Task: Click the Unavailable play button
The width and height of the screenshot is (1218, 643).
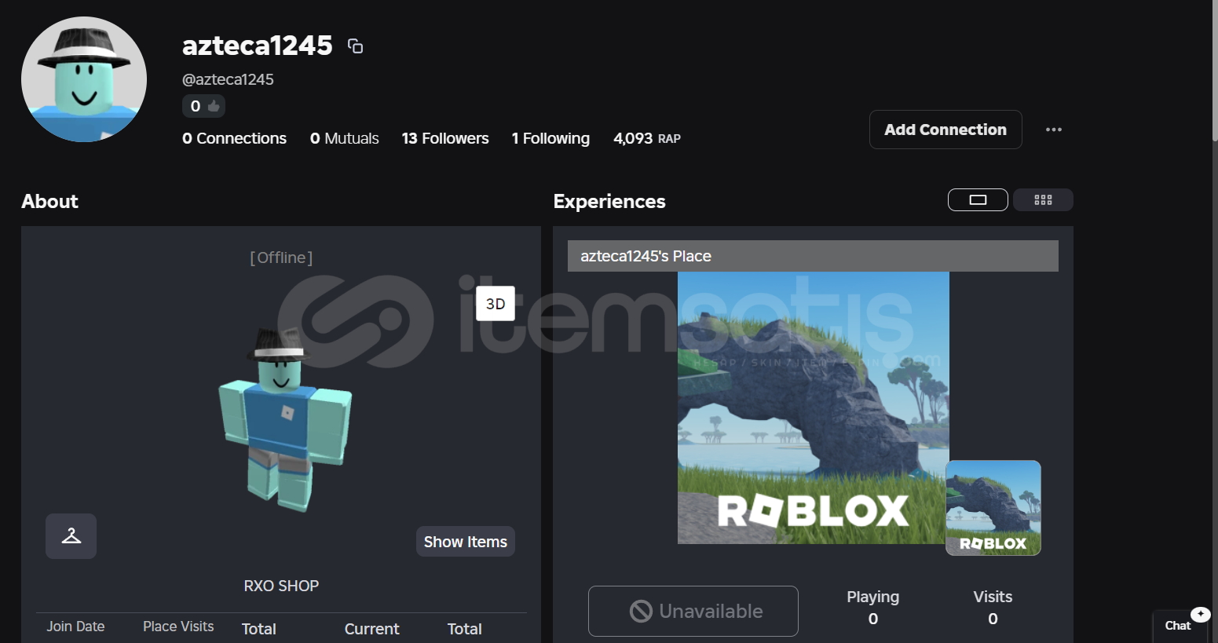Action: (x=693, y=611)
